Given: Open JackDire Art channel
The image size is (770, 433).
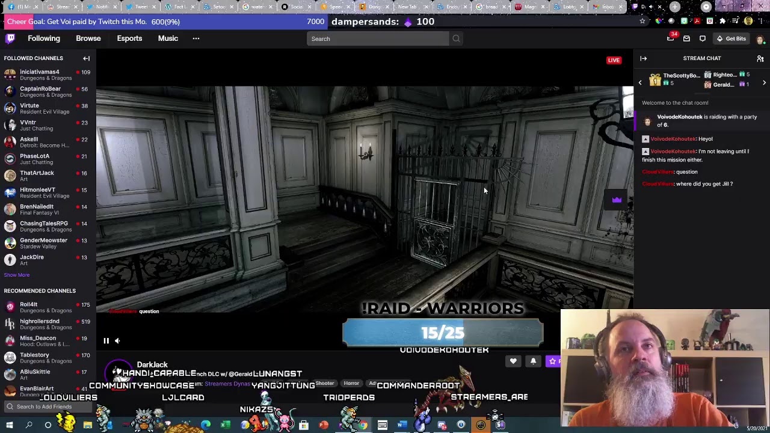Looking at the screenshot, I should click(48, 260).
